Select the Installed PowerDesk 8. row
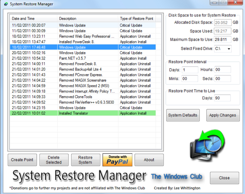This screenshot has width=245, height=194. [83, 42]
